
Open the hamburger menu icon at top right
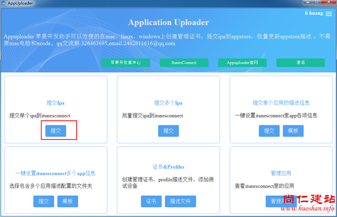pyautogui.click(x=329, y=14)
